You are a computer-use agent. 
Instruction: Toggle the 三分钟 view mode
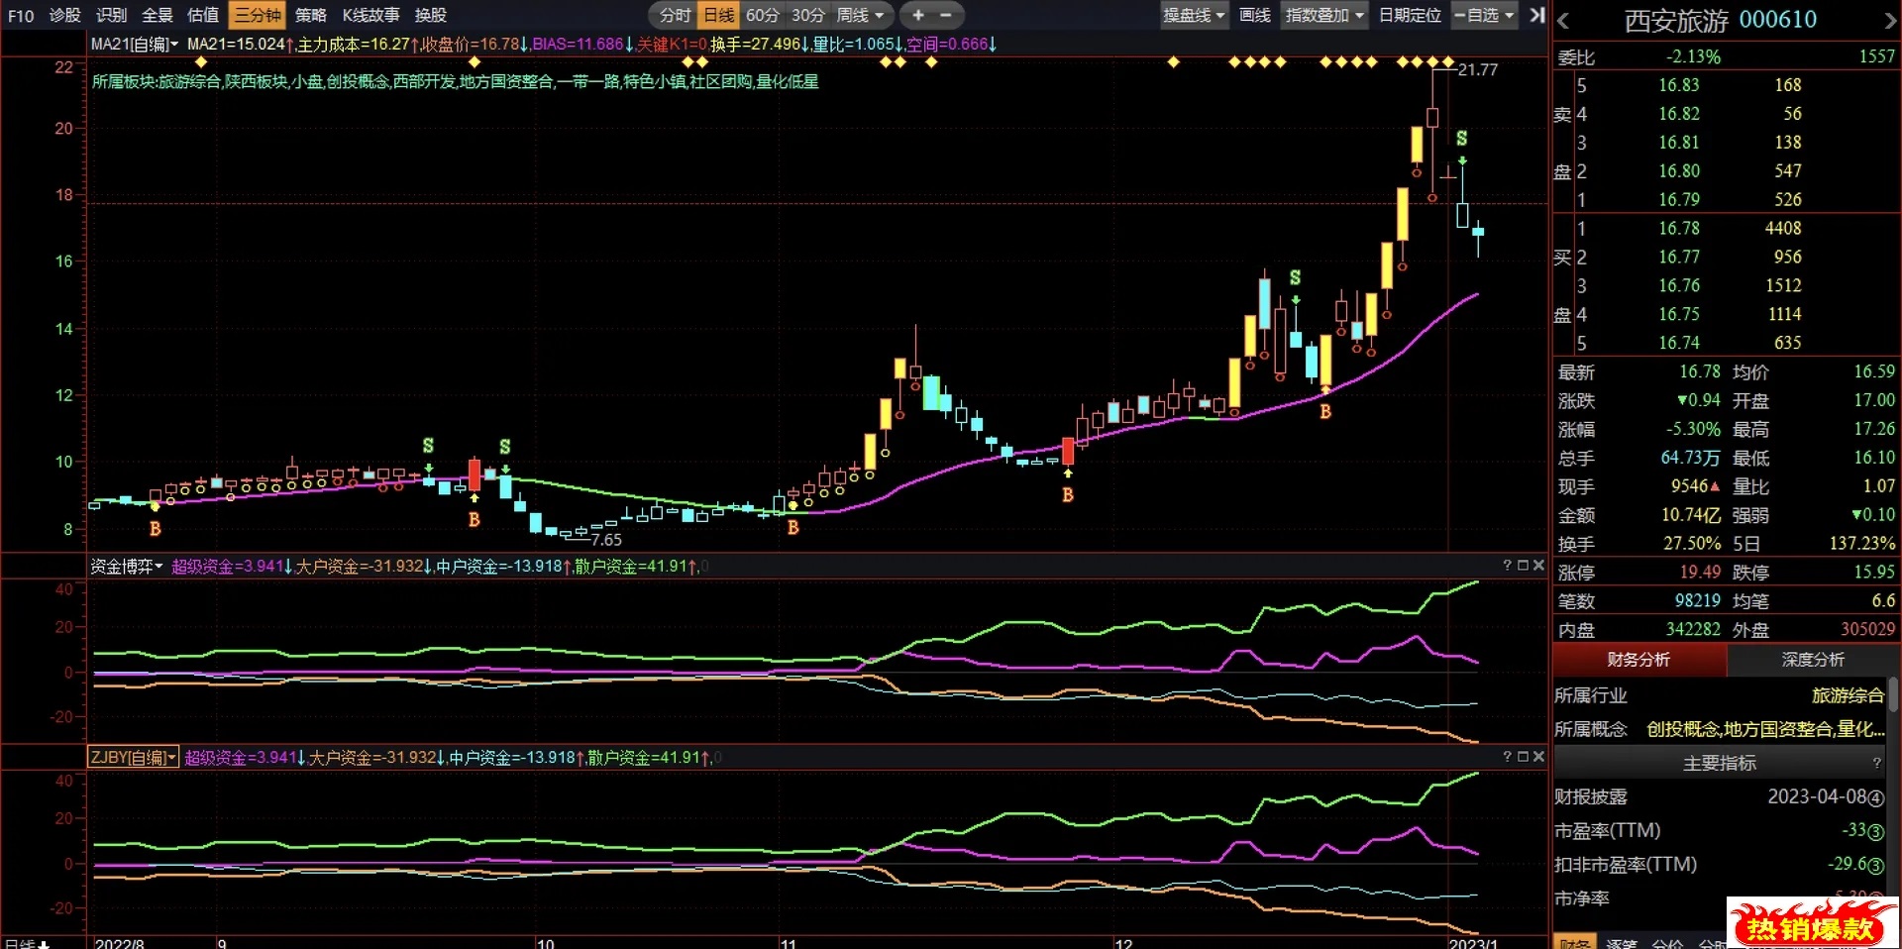pos(258,15)
